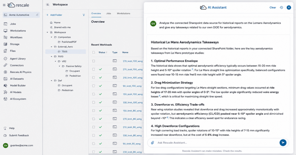This screenshot has height=155, width=296.
Task: Switch to the Workstations tab
Action: (123, 14)
